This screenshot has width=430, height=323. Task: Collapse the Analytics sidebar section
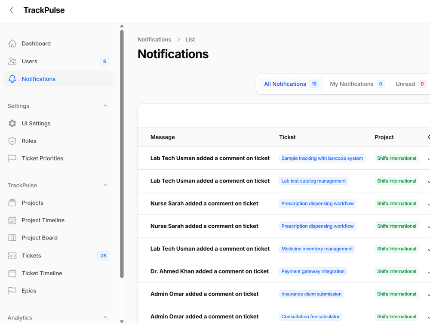(x=105, y=317)
